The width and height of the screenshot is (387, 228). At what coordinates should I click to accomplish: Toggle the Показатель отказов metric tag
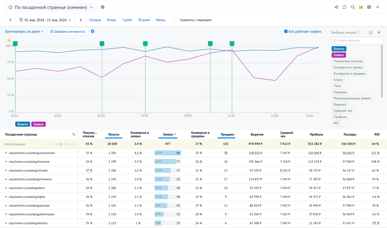coord(348,61)
